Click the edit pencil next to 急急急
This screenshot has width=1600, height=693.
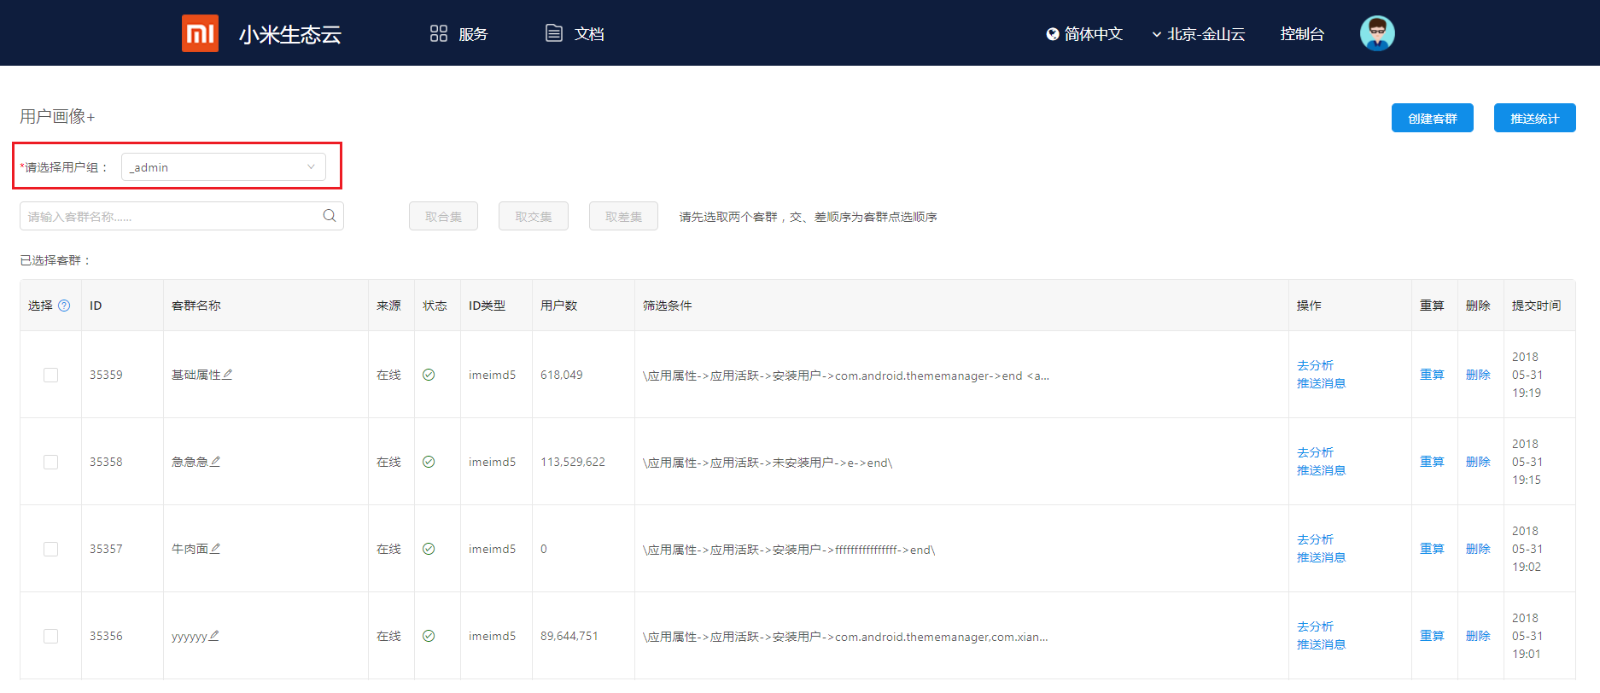point(215,462)
